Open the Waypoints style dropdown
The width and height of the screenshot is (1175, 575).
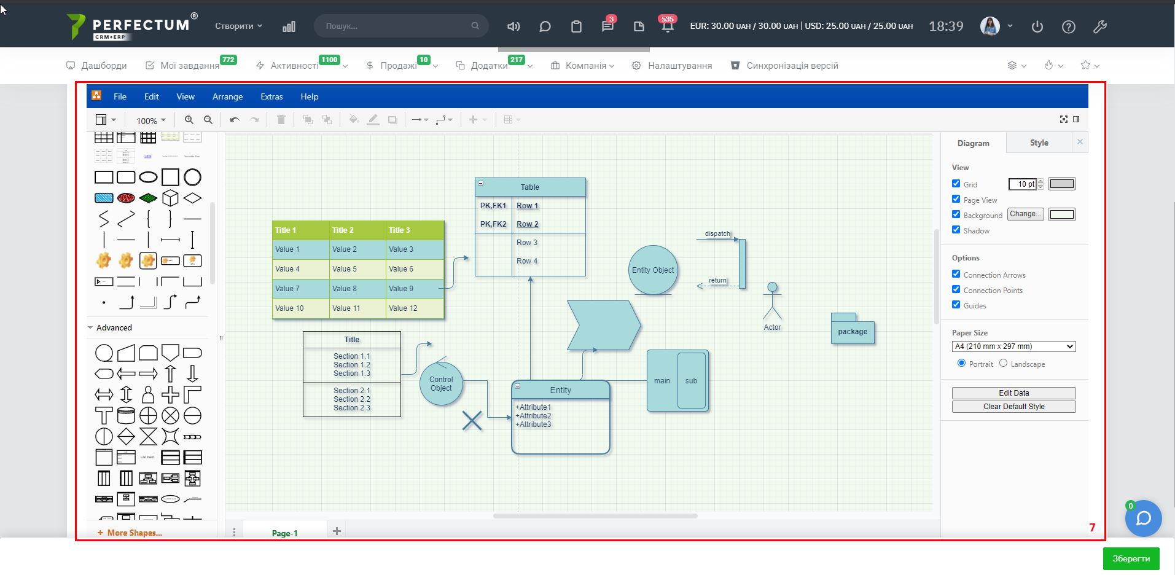[x=444, y=120]
